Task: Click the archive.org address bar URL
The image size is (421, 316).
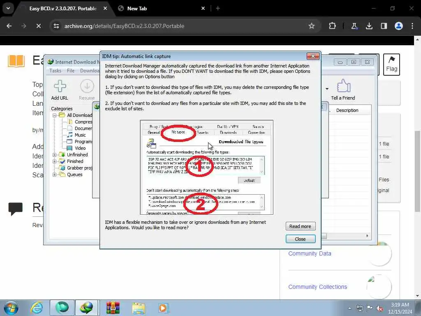Action: click(x=124, y=26)
